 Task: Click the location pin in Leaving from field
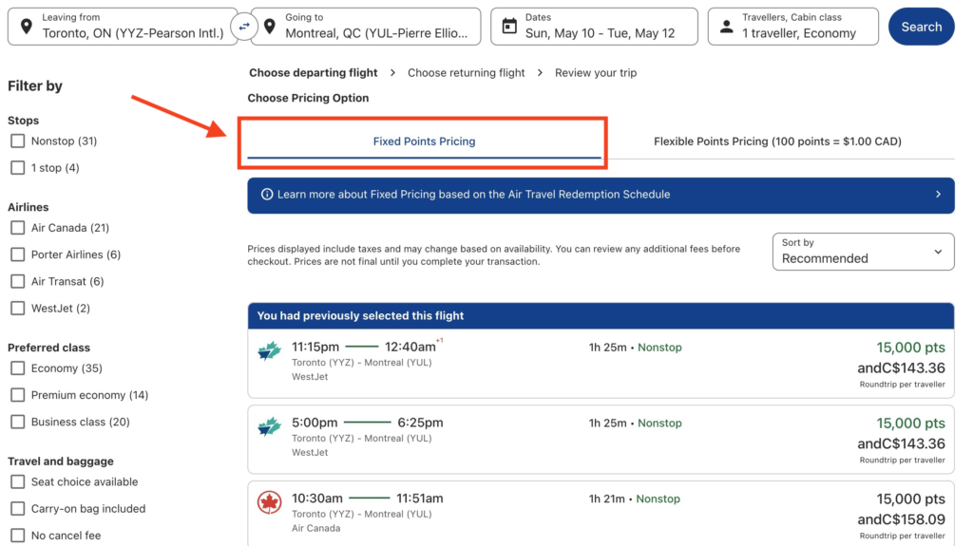pyautogui.click(x=26, y=27)
